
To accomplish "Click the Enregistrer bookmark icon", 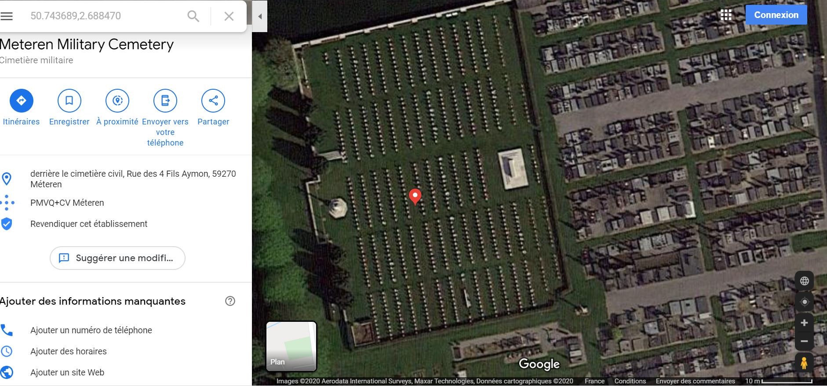I will coord(69,101).
